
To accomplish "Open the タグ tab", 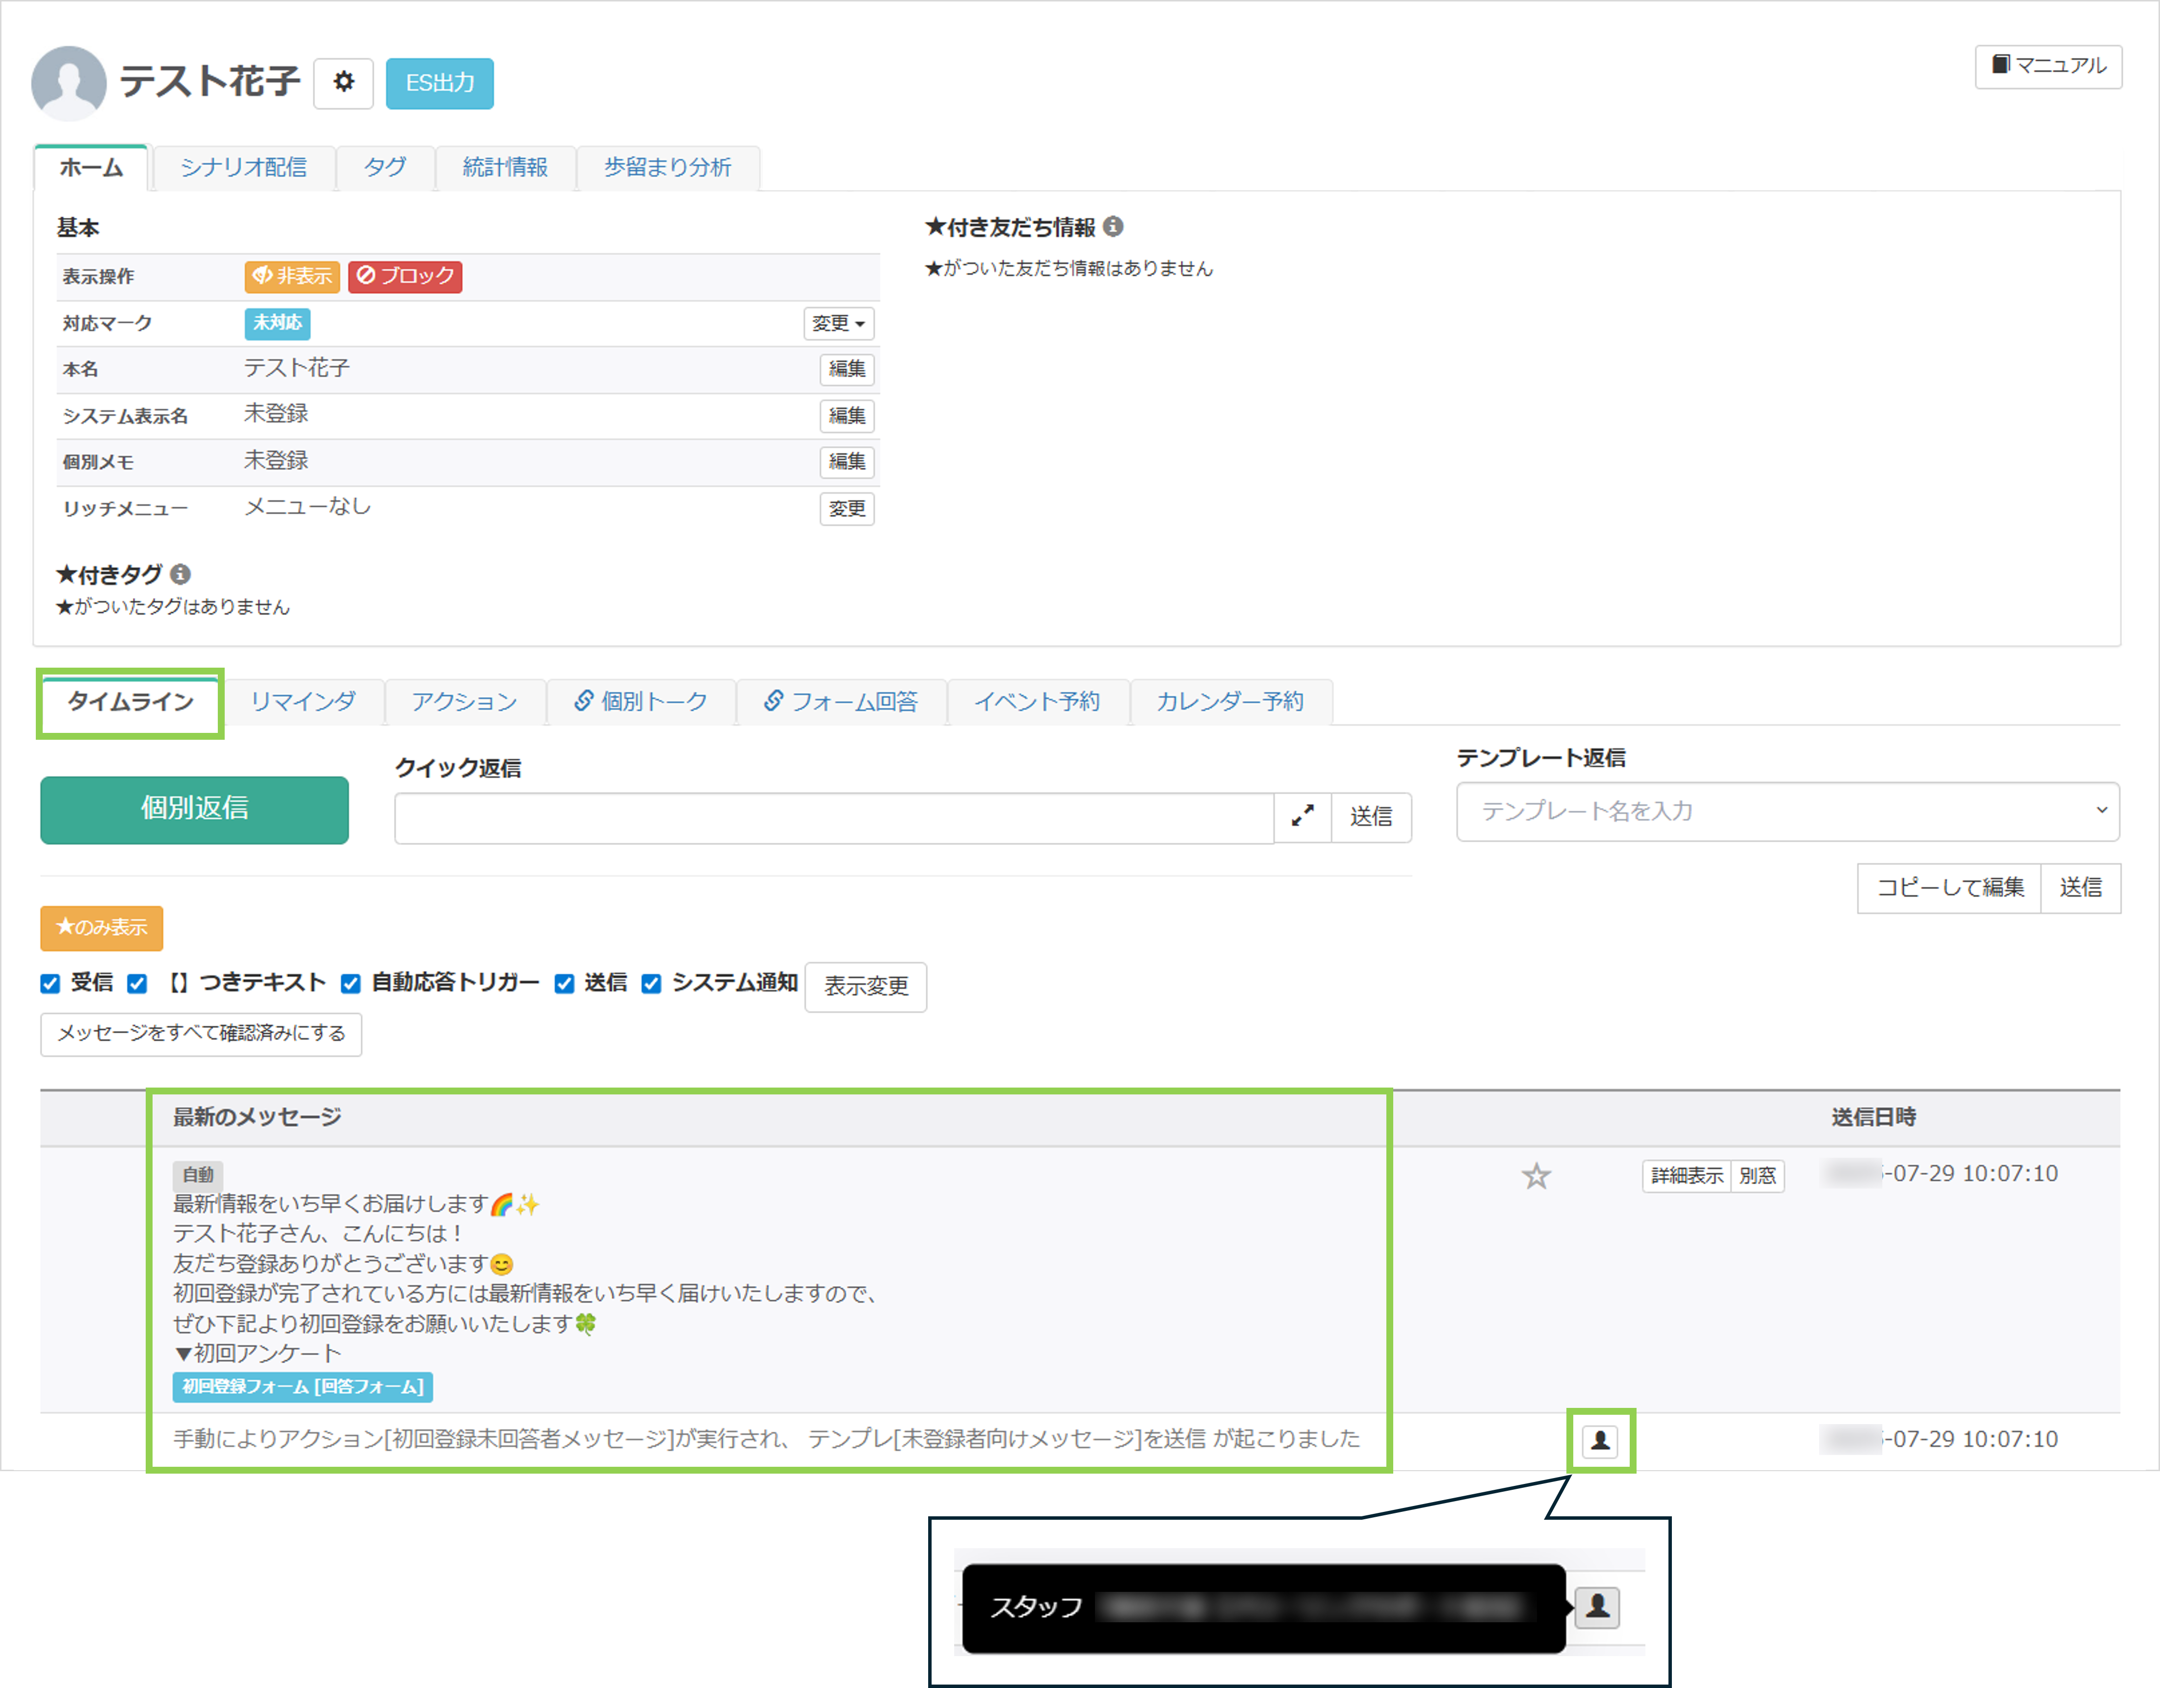I will tap(385, 167).
